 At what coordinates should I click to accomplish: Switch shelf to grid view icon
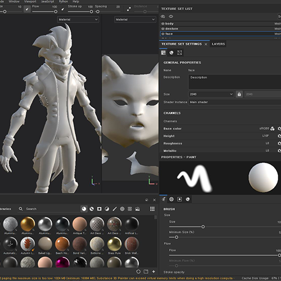(x=152, y=209)
